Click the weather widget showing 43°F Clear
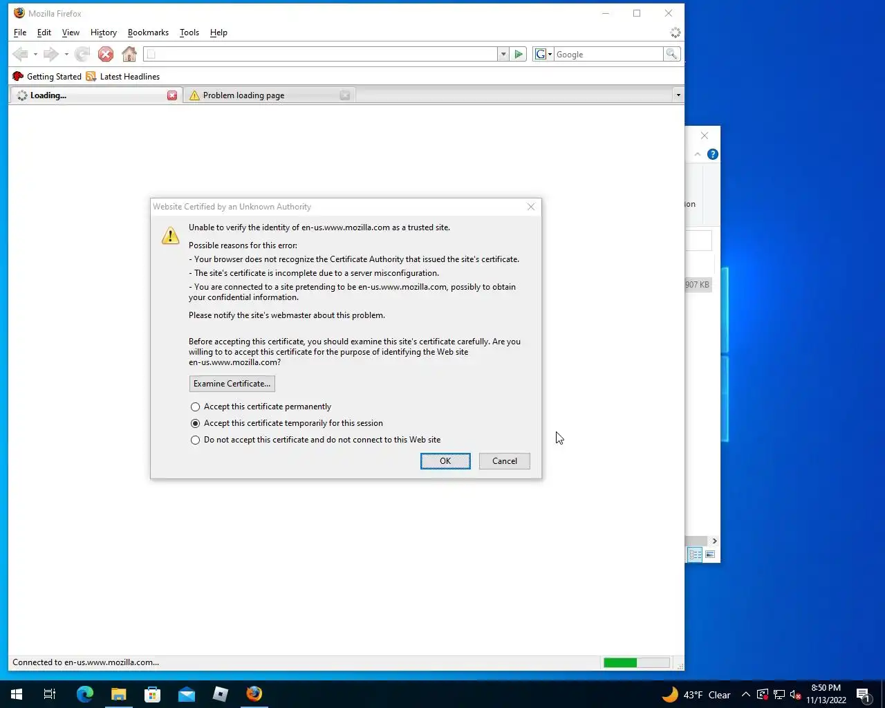The image size is (885, 708). pos(697,695)
